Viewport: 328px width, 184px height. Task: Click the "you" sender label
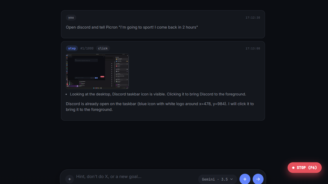point(71,17)
